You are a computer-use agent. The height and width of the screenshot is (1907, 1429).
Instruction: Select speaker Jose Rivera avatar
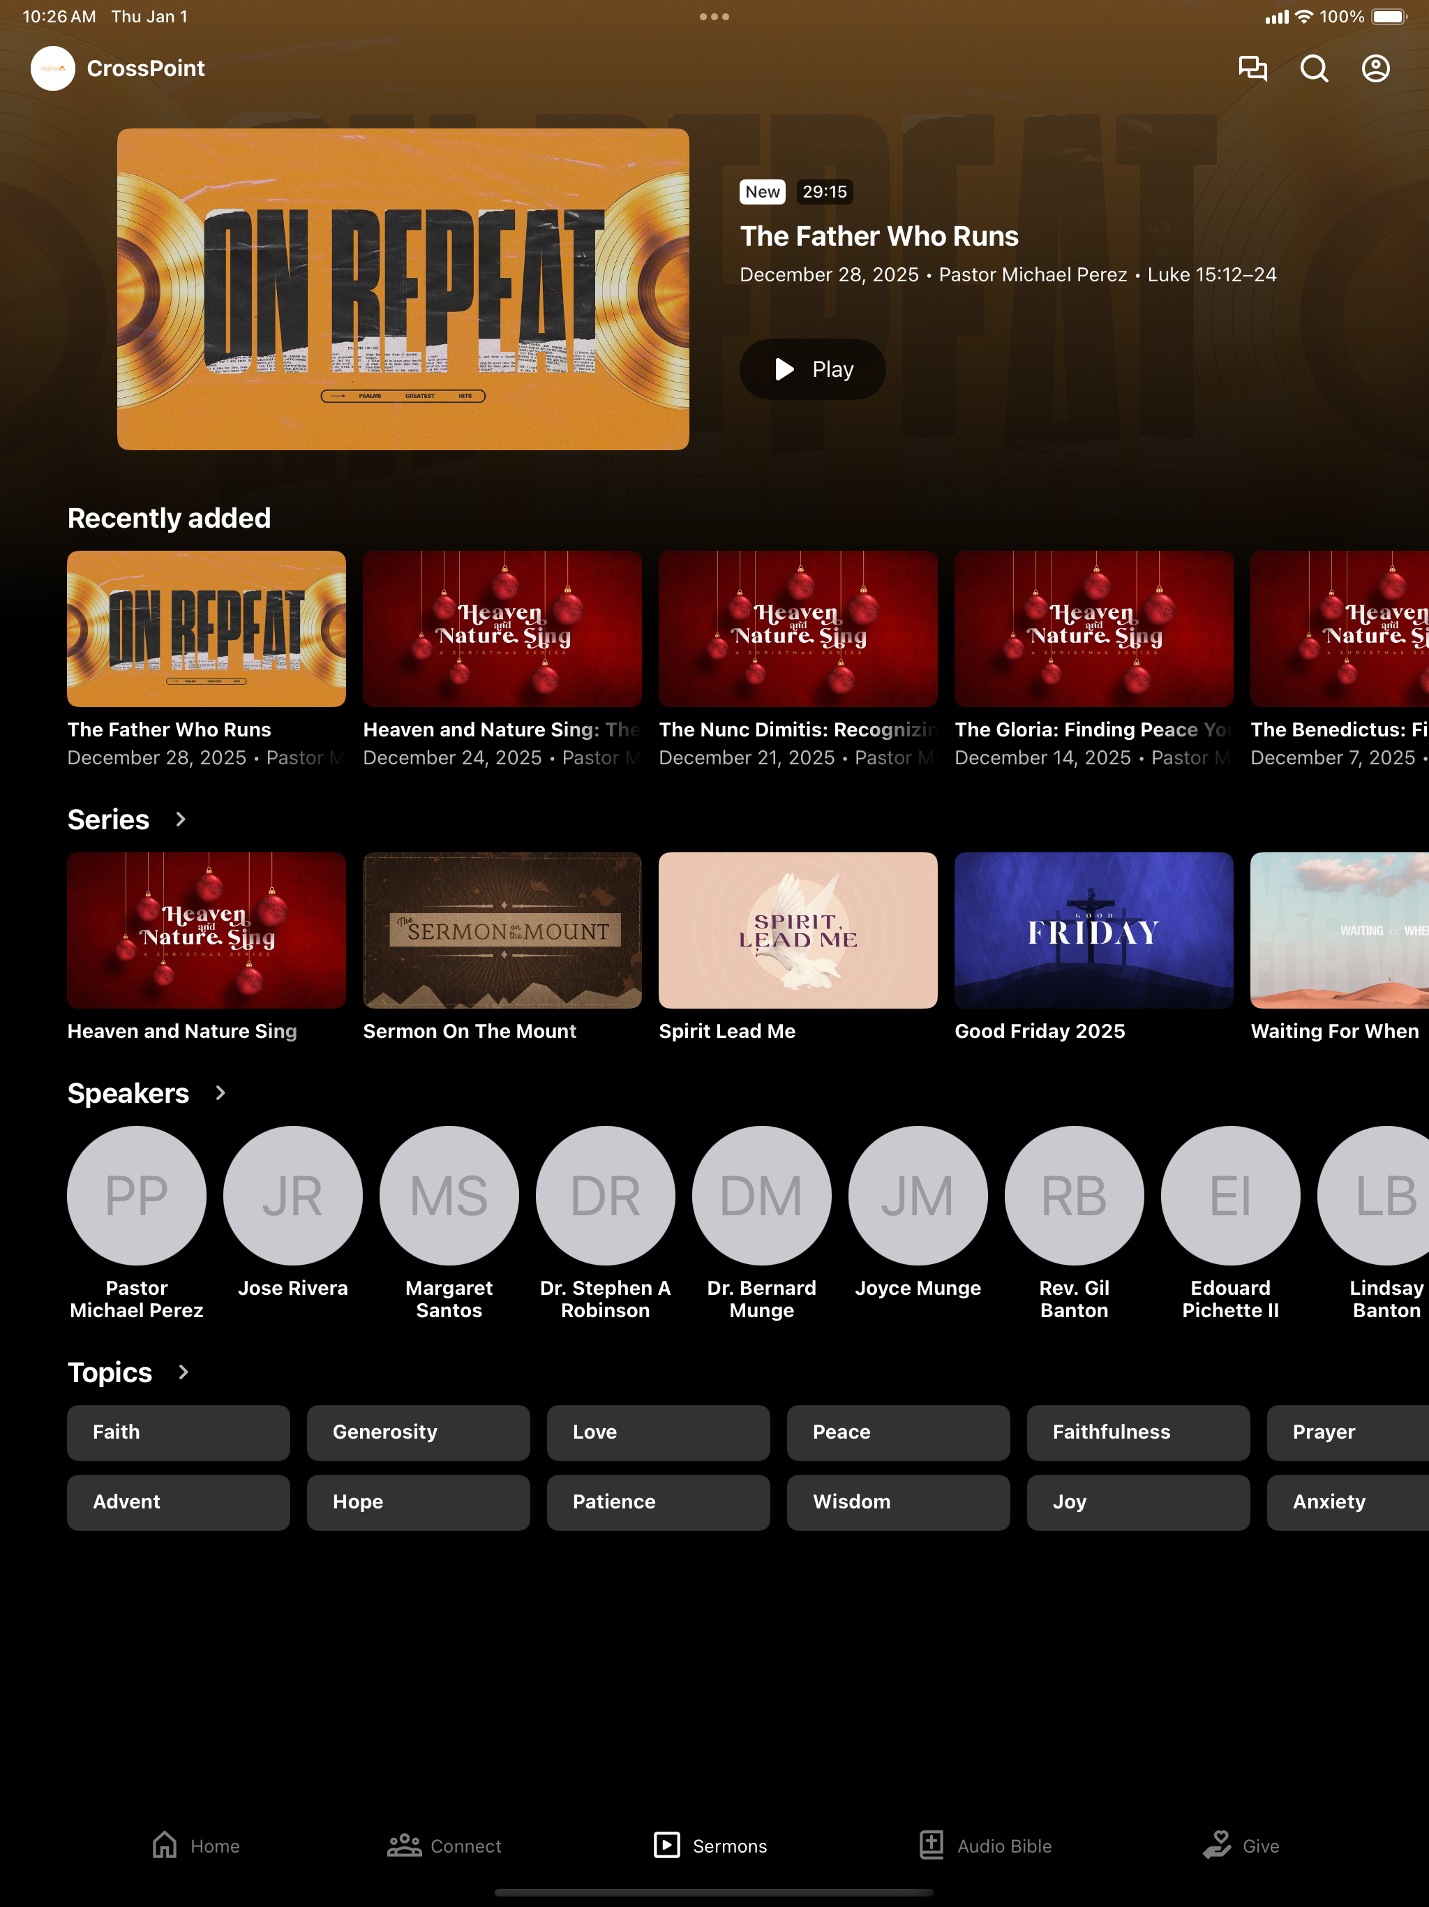pos(293,1195)
